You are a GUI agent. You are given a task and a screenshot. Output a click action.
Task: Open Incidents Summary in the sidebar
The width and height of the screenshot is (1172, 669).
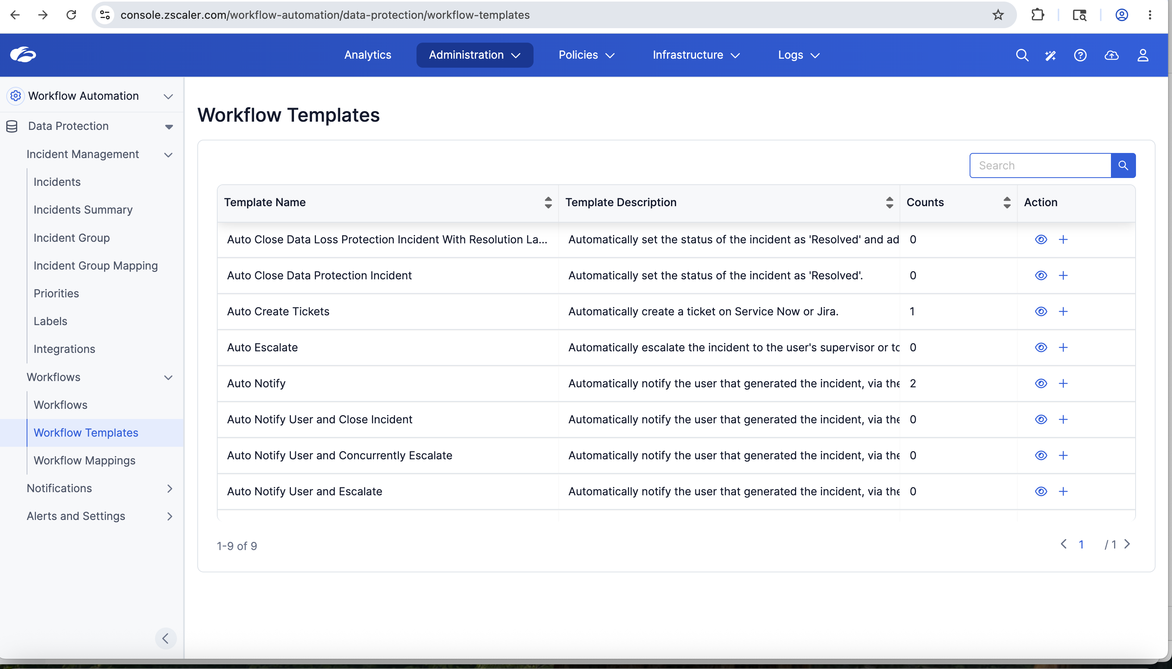83,210
